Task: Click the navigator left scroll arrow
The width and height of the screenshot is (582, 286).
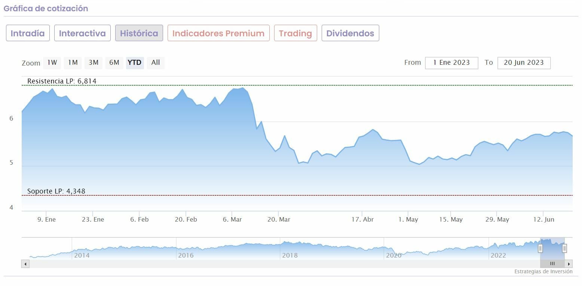Action: click(x=25, y=264)
